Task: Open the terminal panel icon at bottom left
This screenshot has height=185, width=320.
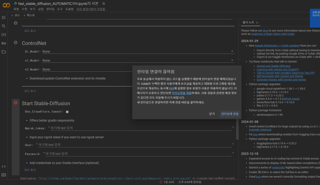Action: (4, 175)
